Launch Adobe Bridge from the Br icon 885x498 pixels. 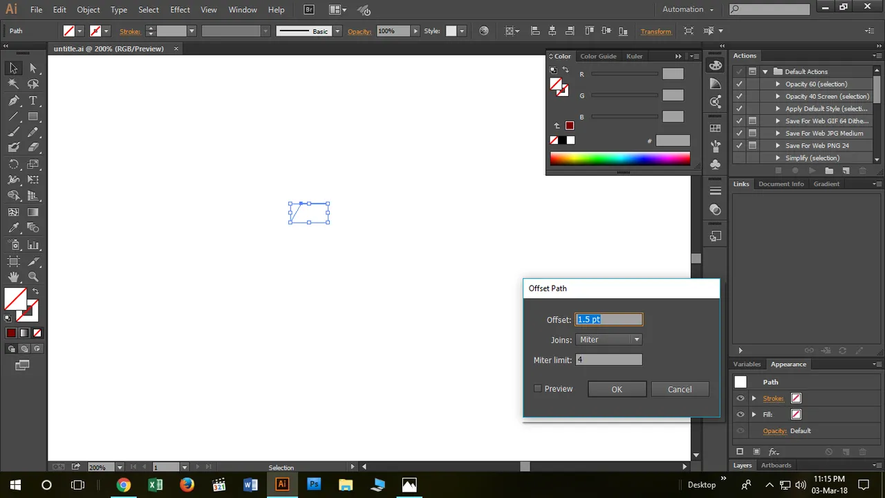(309, 10)
